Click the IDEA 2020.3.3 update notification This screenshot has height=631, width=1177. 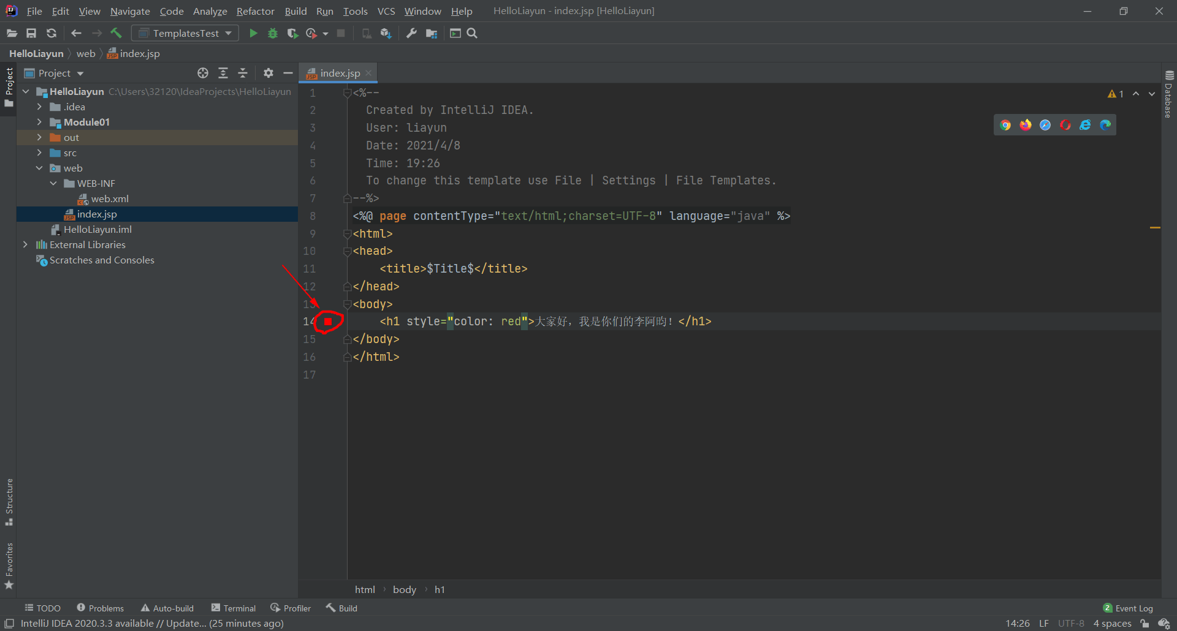[152, 624]
